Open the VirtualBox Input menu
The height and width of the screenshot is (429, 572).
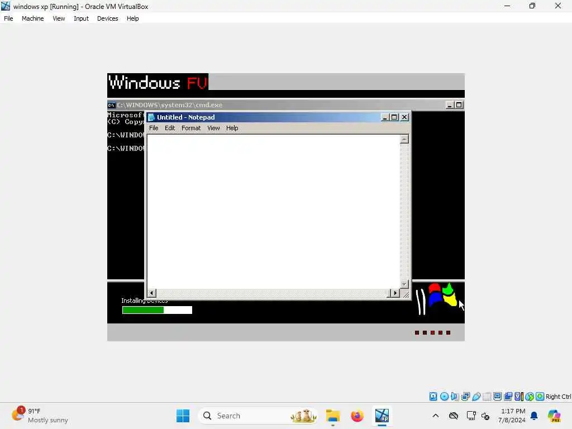click(x=81, y=18)
